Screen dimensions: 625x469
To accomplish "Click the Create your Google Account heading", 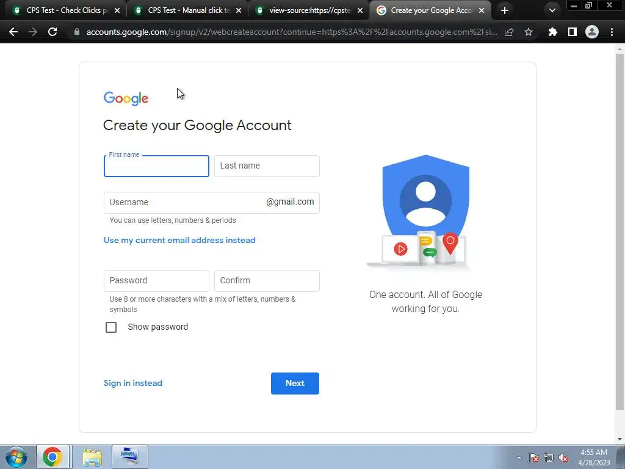I will click(197, 125).
